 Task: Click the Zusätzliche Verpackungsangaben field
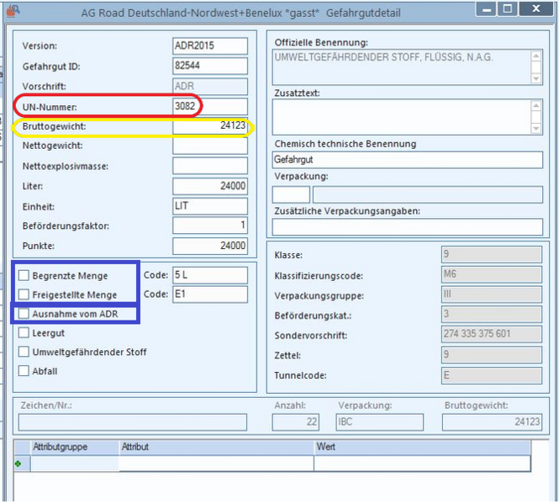coord(408,227)
